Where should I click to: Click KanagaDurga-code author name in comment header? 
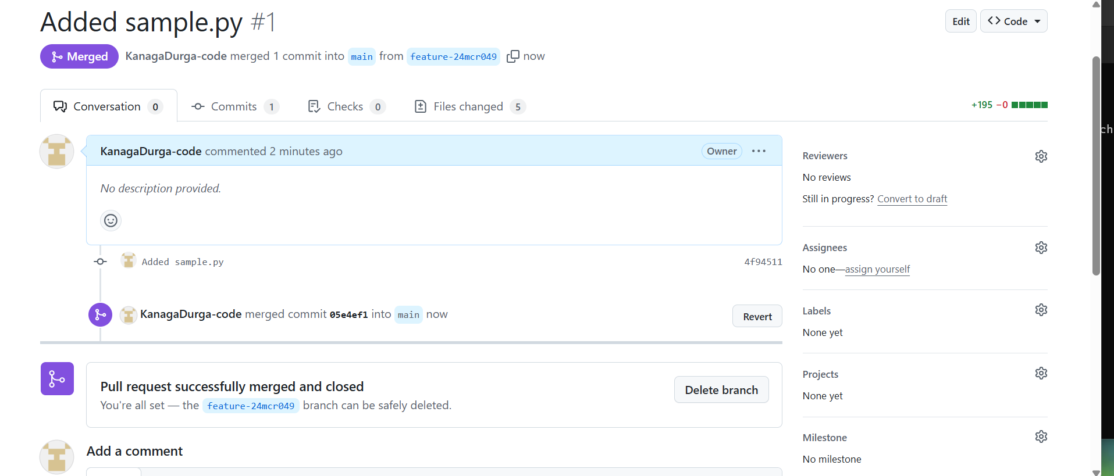click(151, 151)
